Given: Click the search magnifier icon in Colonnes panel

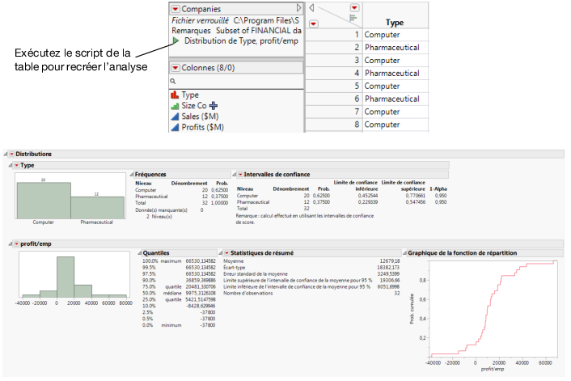Looking at the screenshot, I should click(x=173, y=81).
